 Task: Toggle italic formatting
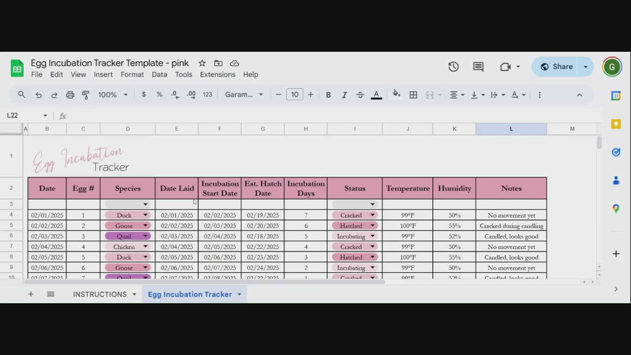click(x=344, y=95)
